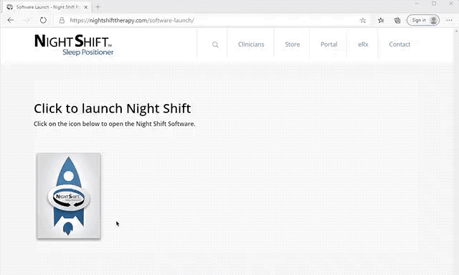Click the disabled forward arrow

tap(27, 20)
